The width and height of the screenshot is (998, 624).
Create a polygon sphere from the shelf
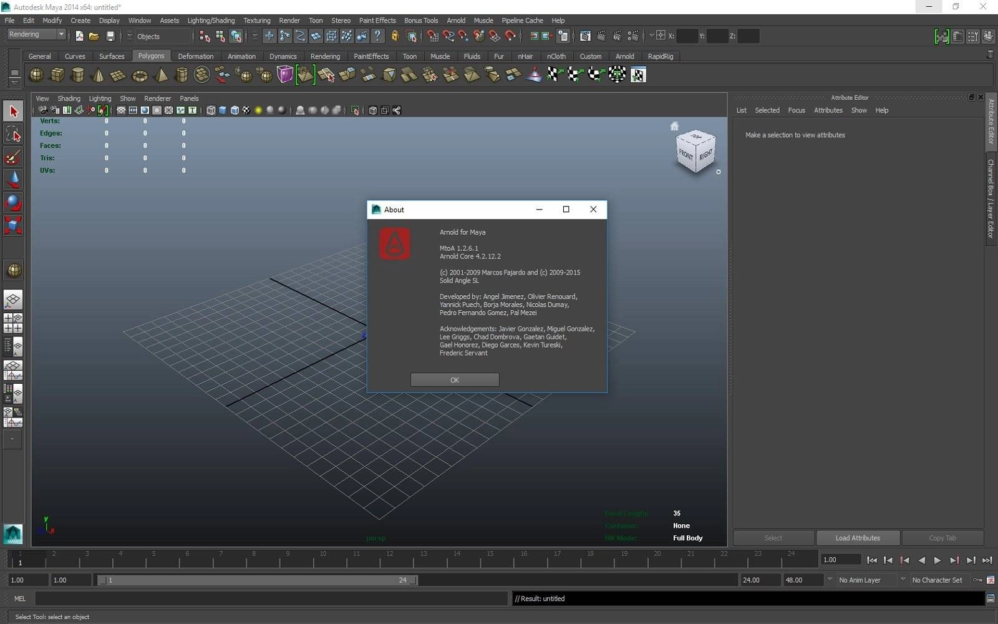point(37,76)
